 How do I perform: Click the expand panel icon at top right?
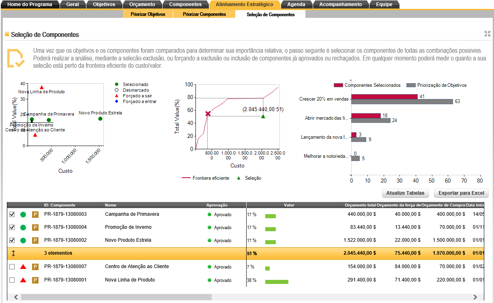[x=487, y=34]
